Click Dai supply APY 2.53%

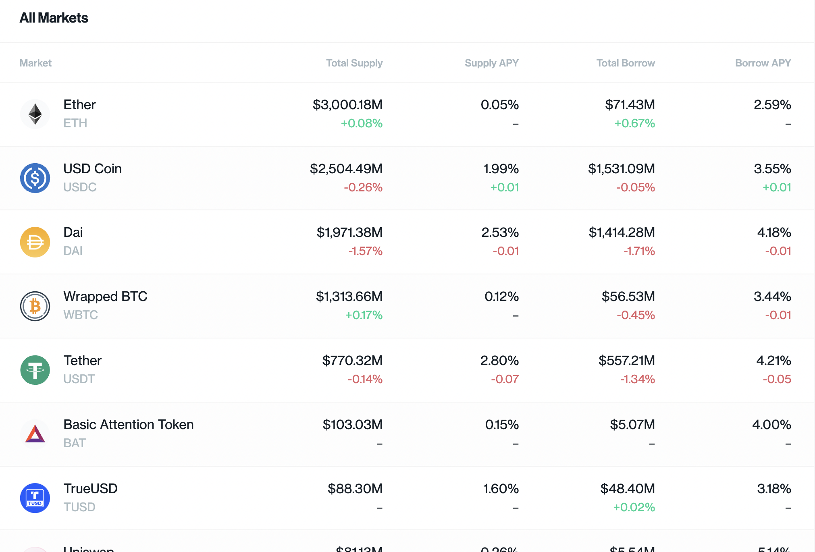(500, 232)
